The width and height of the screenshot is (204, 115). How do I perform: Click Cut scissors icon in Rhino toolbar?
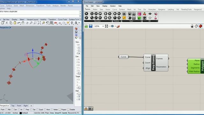tap(7, 23)
